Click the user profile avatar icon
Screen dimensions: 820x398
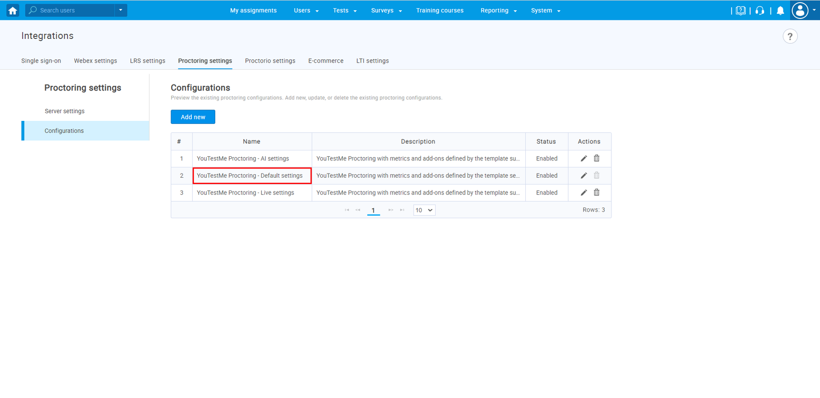click(799, 10)
